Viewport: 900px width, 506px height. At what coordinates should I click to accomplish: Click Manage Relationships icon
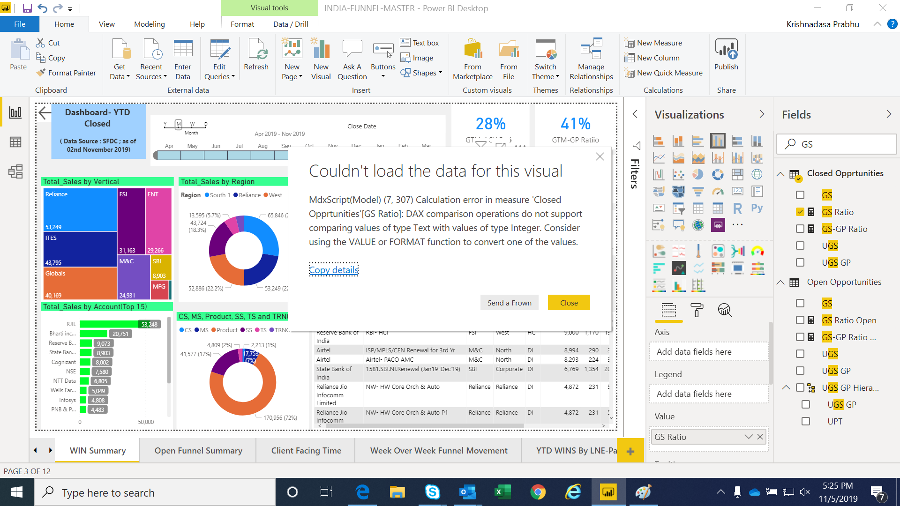[x=591, y=60]
